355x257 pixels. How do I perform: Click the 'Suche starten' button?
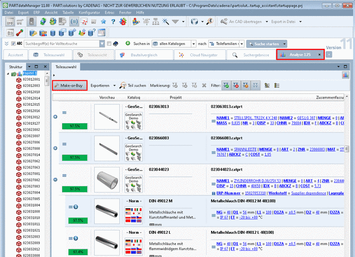[266, 44]
